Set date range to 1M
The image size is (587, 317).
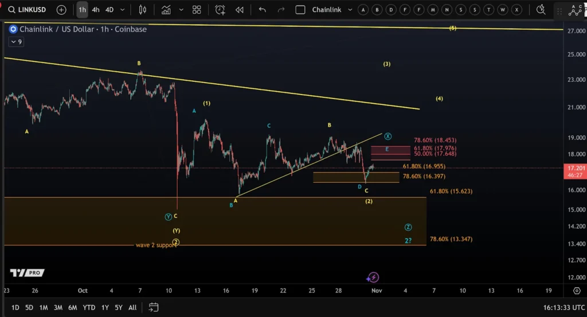click(x=44, y=307)
